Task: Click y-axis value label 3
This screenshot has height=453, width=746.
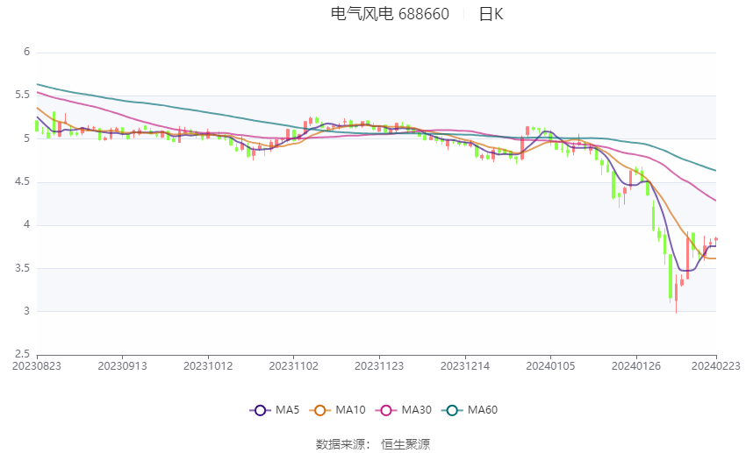Action: [26, 311]
